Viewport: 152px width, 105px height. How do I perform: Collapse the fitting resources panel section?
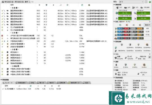coord(114,5)
